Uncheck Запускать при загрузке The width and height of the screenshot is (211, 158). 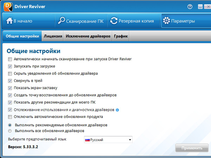click(x=10, y=67)
